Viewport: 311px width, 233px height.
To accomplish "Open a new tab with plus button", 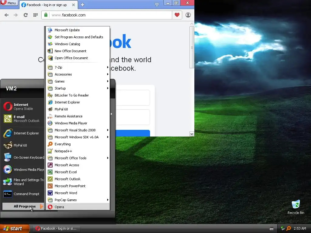I will click(x=83, y=5).
